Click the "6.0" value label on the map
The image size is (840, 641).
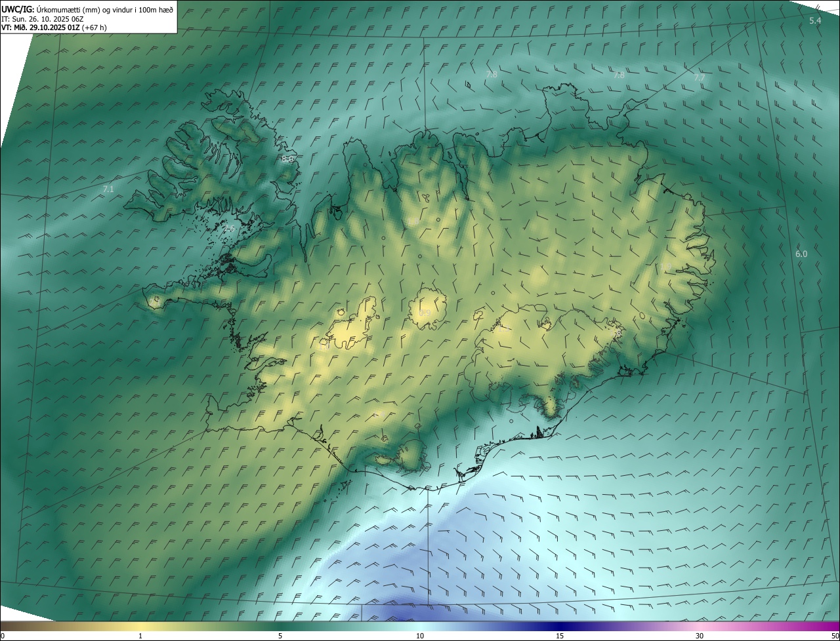point(801,254)
